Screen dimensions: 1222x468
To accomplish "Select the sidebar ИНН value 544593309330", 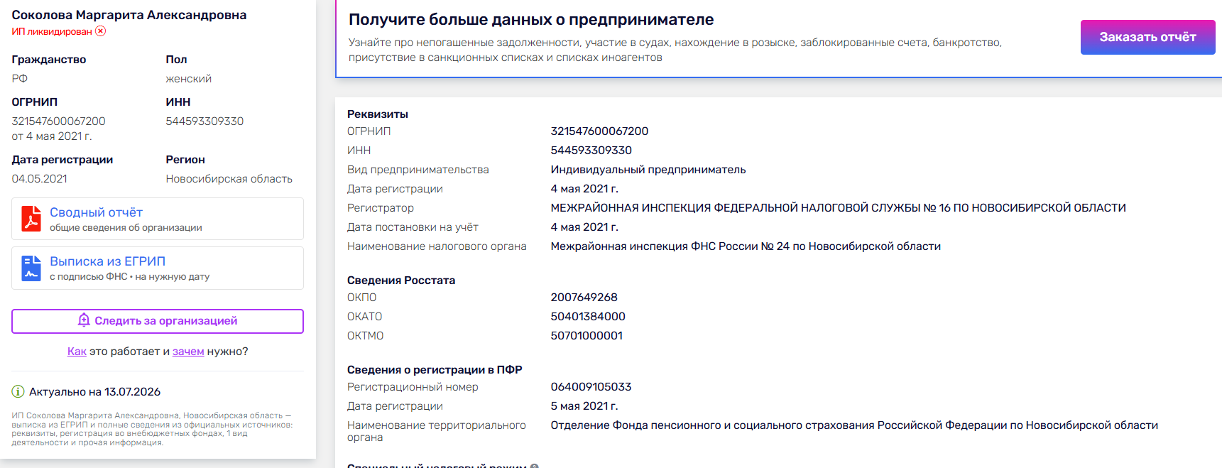I will (x=204, y=121).
